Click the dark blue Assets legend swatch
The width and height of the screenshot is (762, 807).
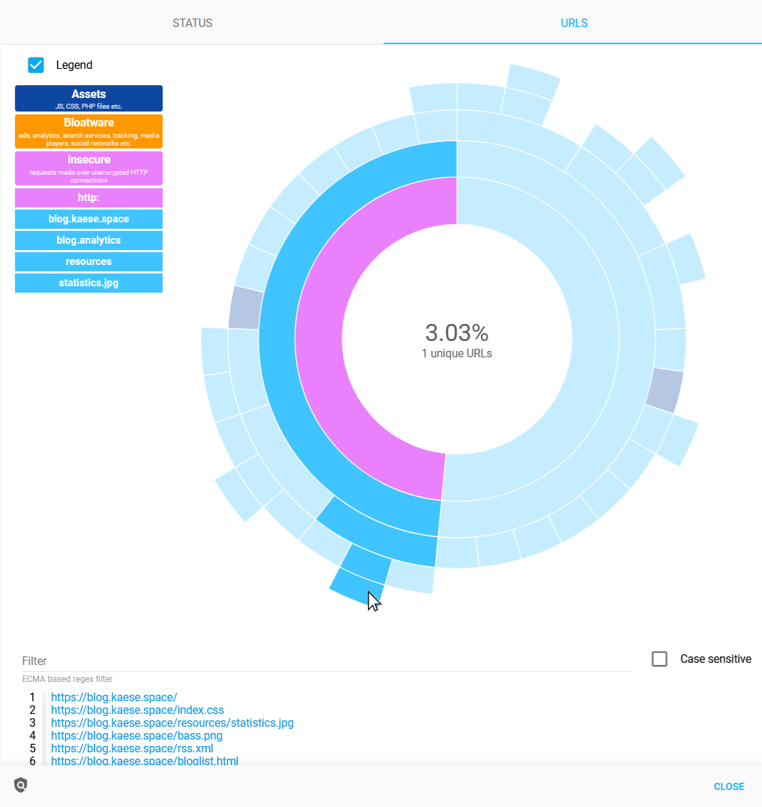(x=89, y=99)
